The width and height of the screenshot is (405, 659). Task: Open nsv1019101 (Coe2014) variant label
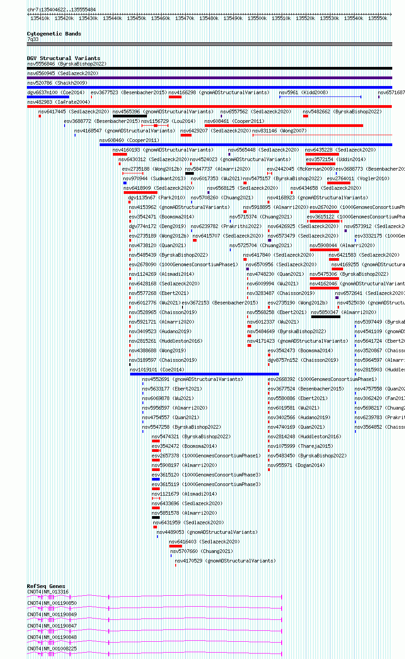[x=157, y=370]
